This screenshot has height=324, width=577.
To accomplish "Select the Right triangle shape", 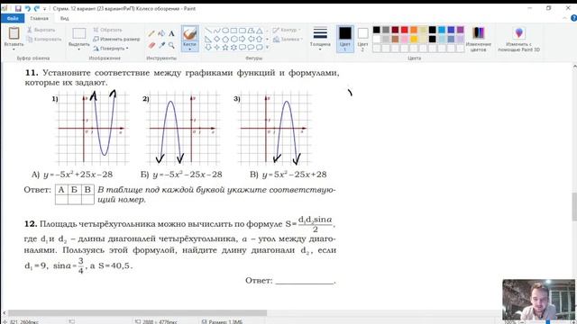I will coord(208,39).
